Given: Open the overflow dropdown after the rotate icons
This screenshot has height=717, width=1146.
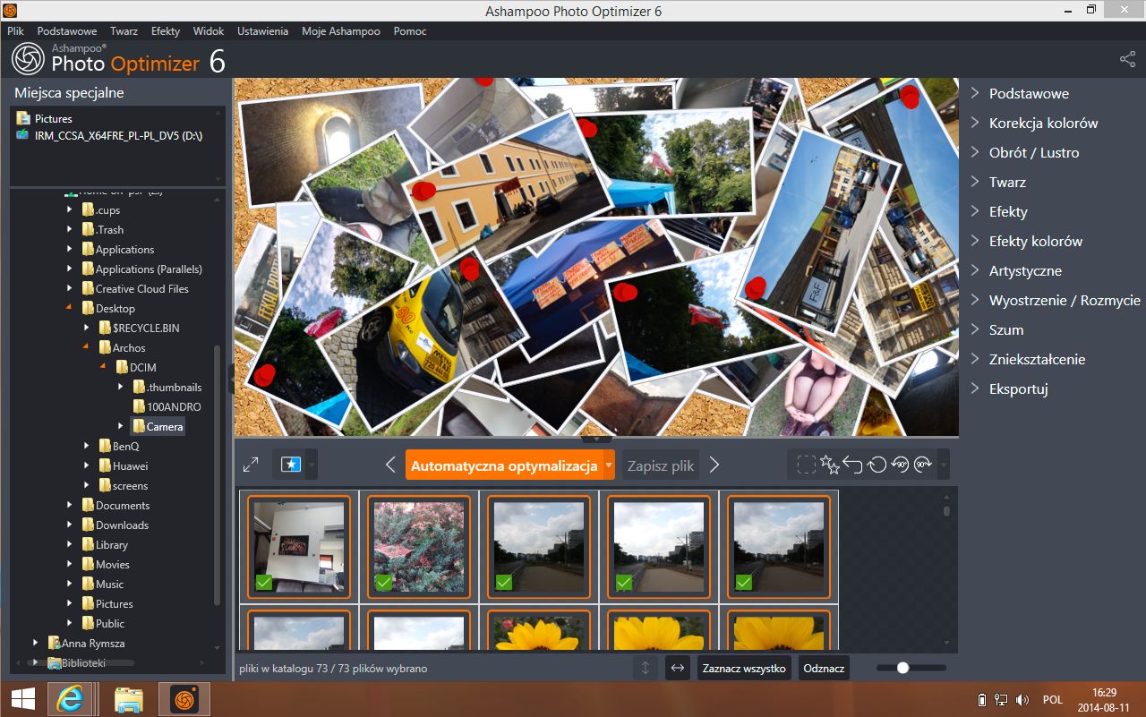Looking at the screenshot, I should point(943,465).
